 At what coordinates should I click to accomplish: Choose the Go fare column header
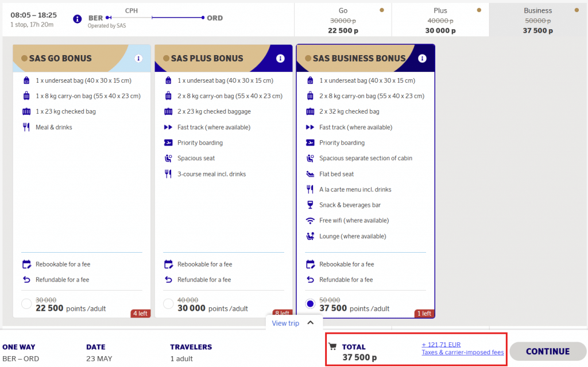(x=343, y=20)
